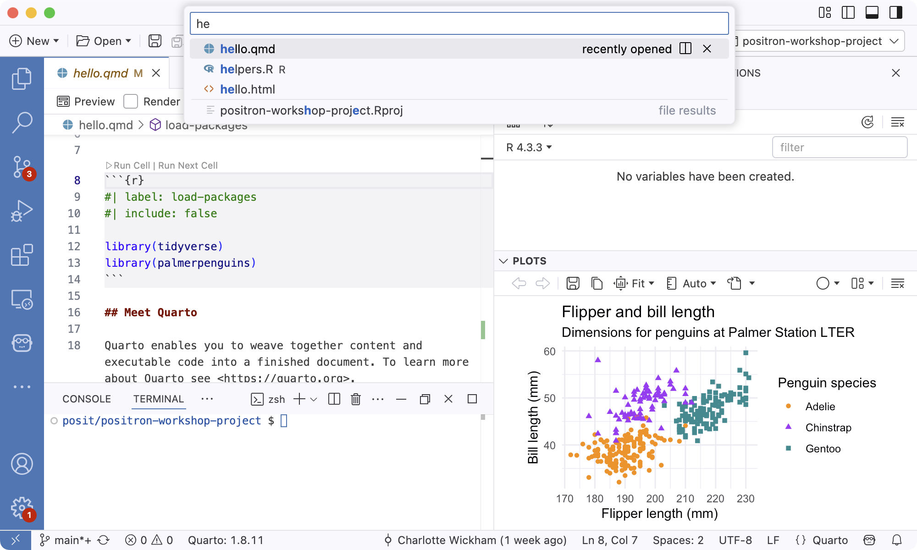Open Source Control view with 3 changes
Image resolution: width=917 pixels, height=550 pixels.
[x=22, y=167]
